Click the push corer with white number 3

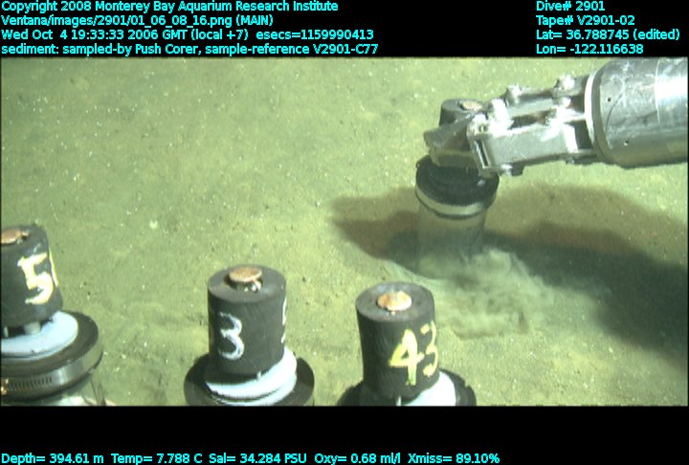249,336
